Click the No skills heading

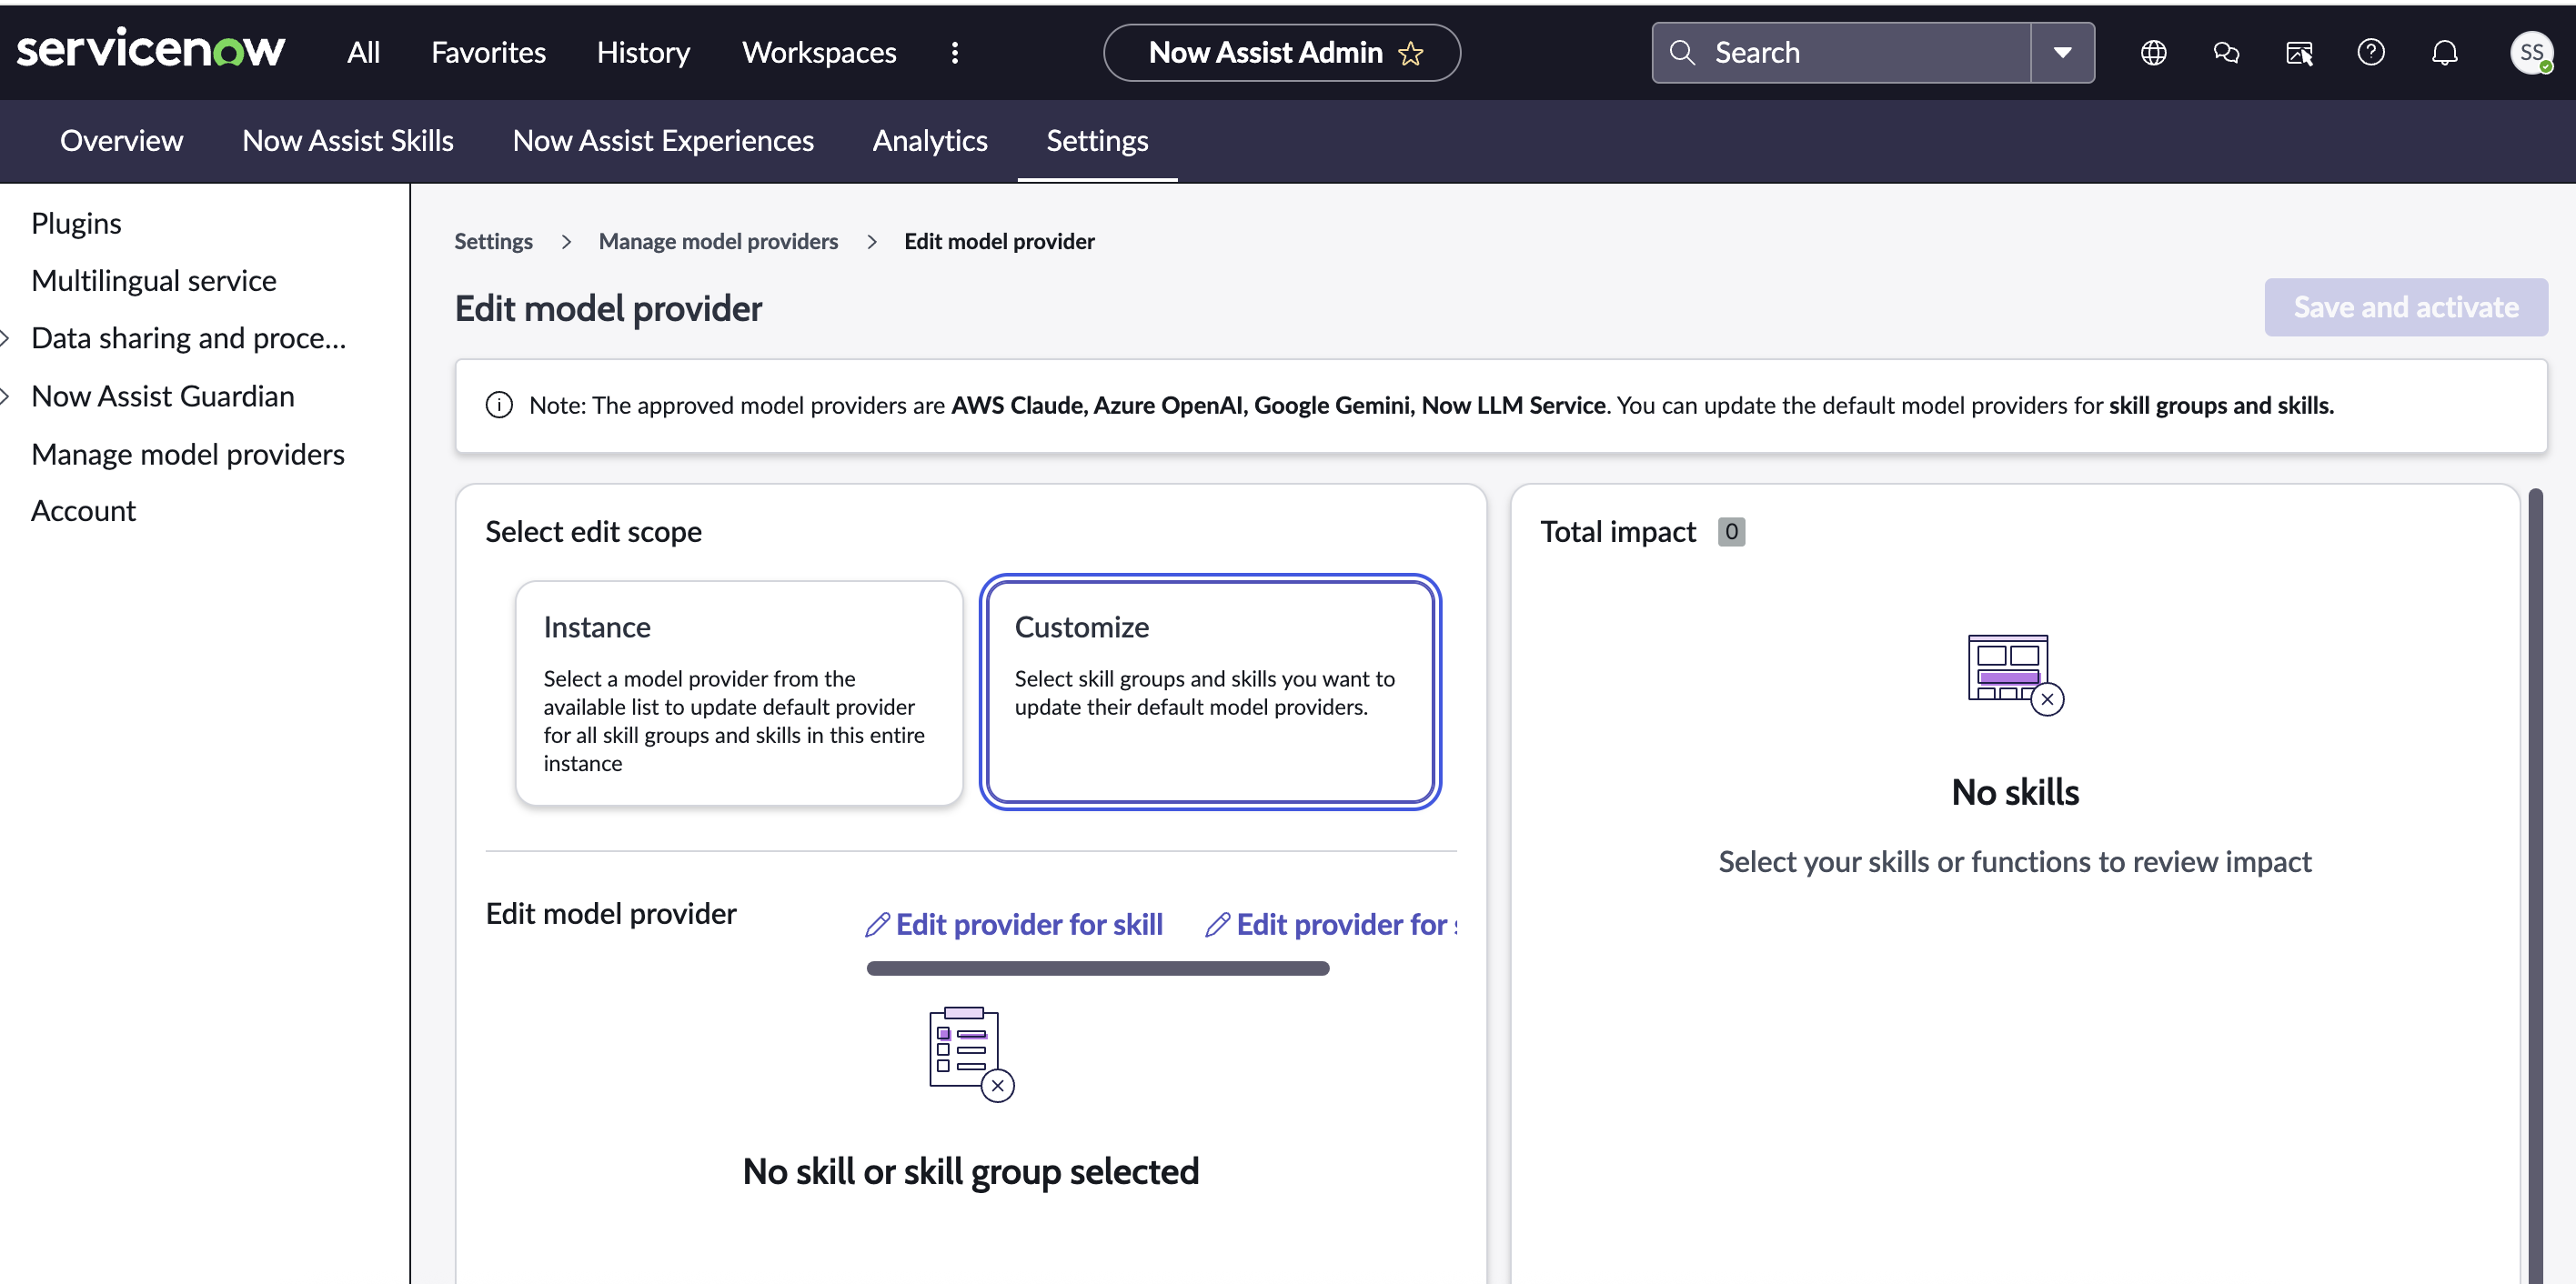[2015, 792]
